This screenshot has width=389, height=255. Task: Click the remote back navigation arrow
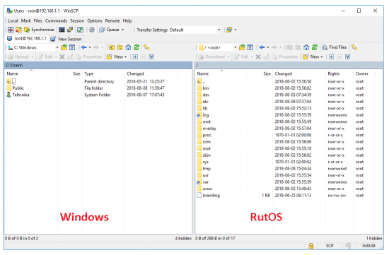click(x=262, y=47)
